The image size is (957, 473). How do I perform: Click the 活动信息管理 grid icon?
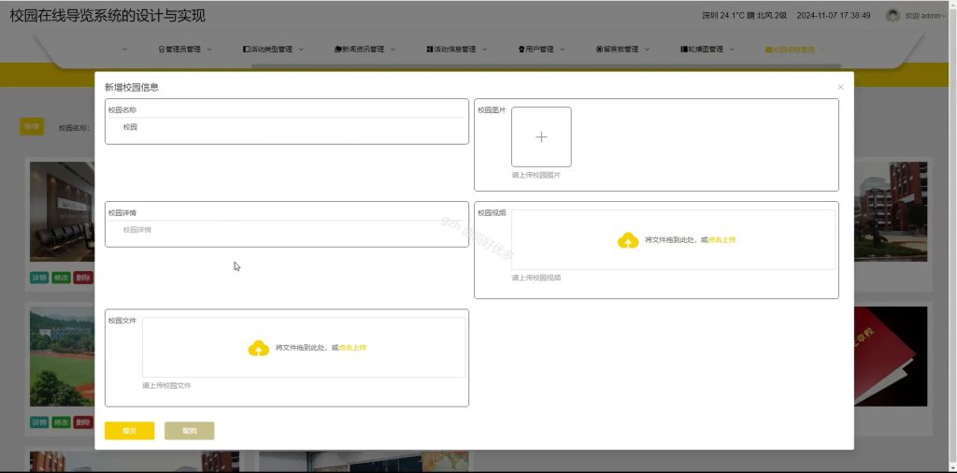pyautogui.click(x=430, y=50)
